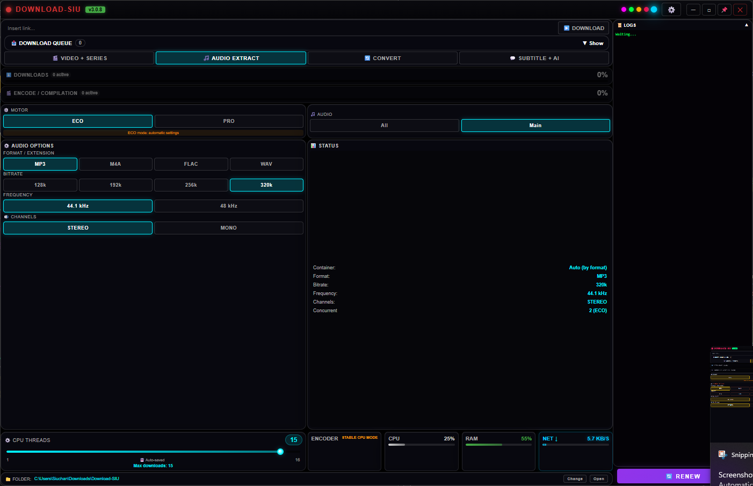Viewport: 753px width, 486px height.
Task: Click the Channels speaker icon
Action: (6, 217)
